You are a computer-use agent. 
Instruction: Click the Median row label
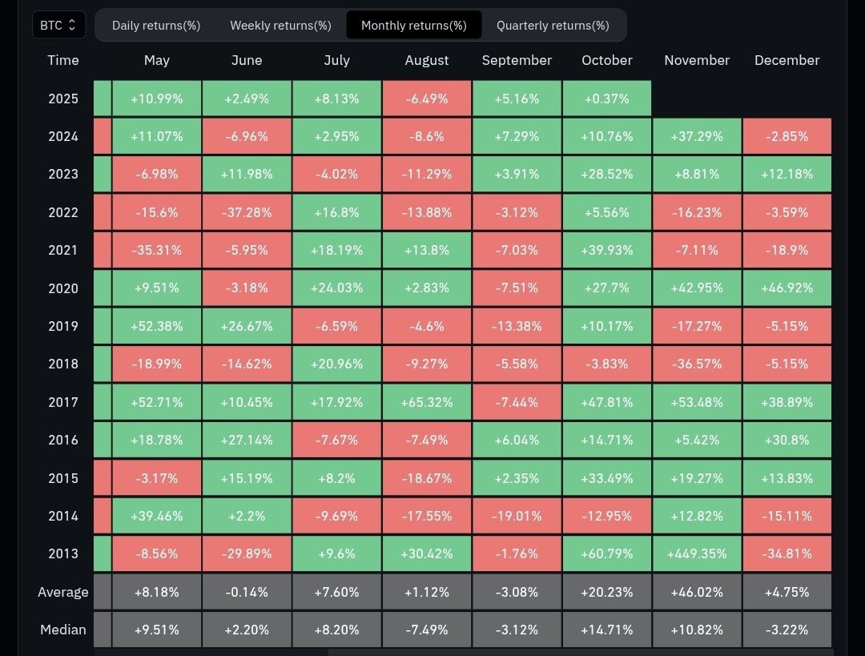[63, 630]
